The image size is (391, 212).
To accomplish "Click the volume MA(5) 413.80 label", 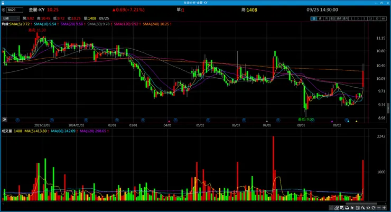I will [36, 131].
